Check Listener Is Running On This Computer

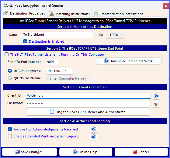point(6,54)
